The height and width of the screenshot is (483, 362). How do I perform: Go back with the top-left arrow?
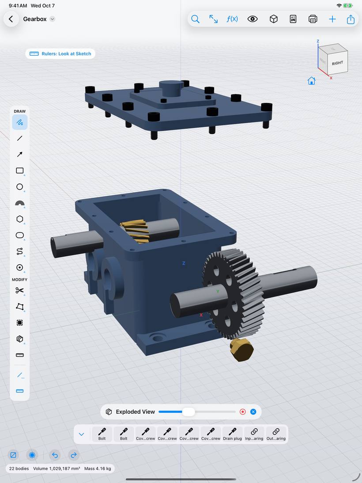click(11, 19)
